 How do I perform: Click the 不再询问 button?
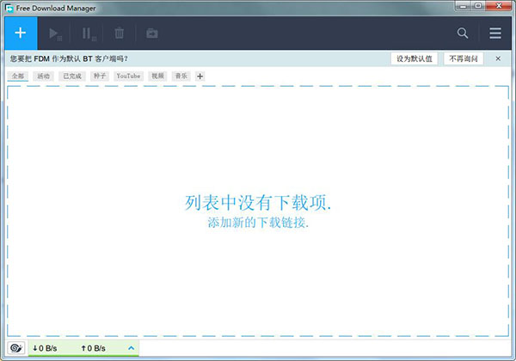click(463, 58)
